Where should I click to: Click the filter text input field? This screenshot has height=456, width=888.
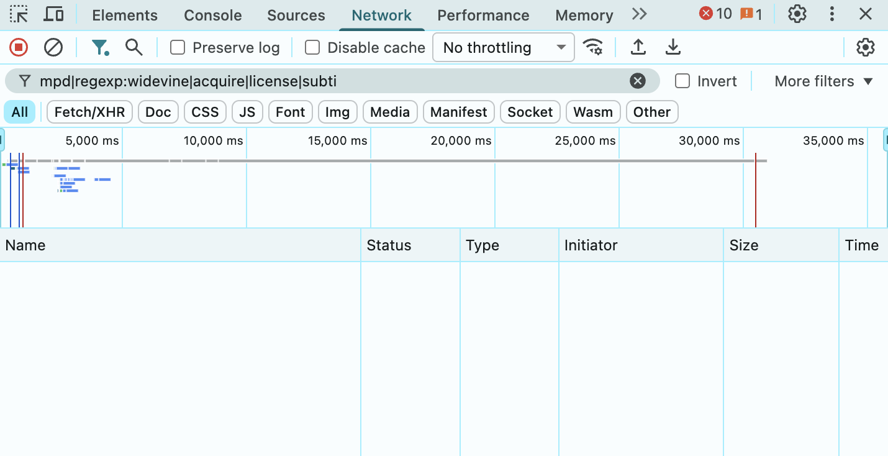[x=329, y=81]
